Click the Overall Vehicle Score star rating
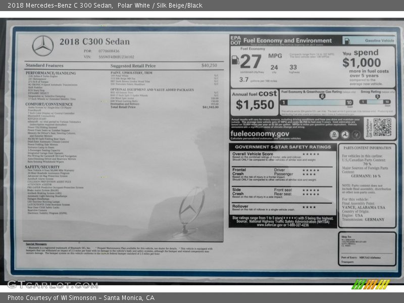 coord(311,154)
